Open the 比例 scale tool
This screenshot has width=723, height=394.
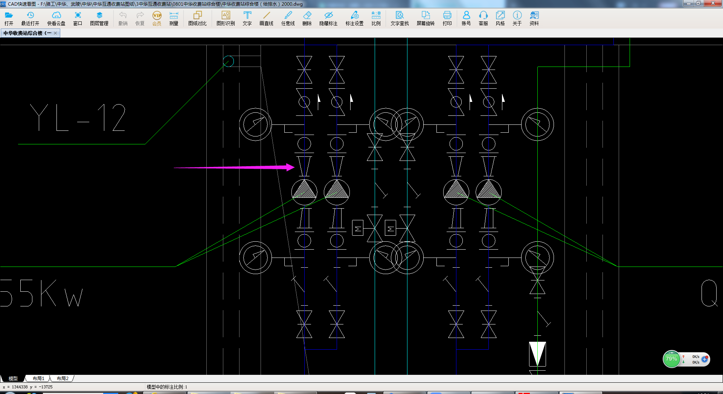pyautogui.click(x=376, y=18)
